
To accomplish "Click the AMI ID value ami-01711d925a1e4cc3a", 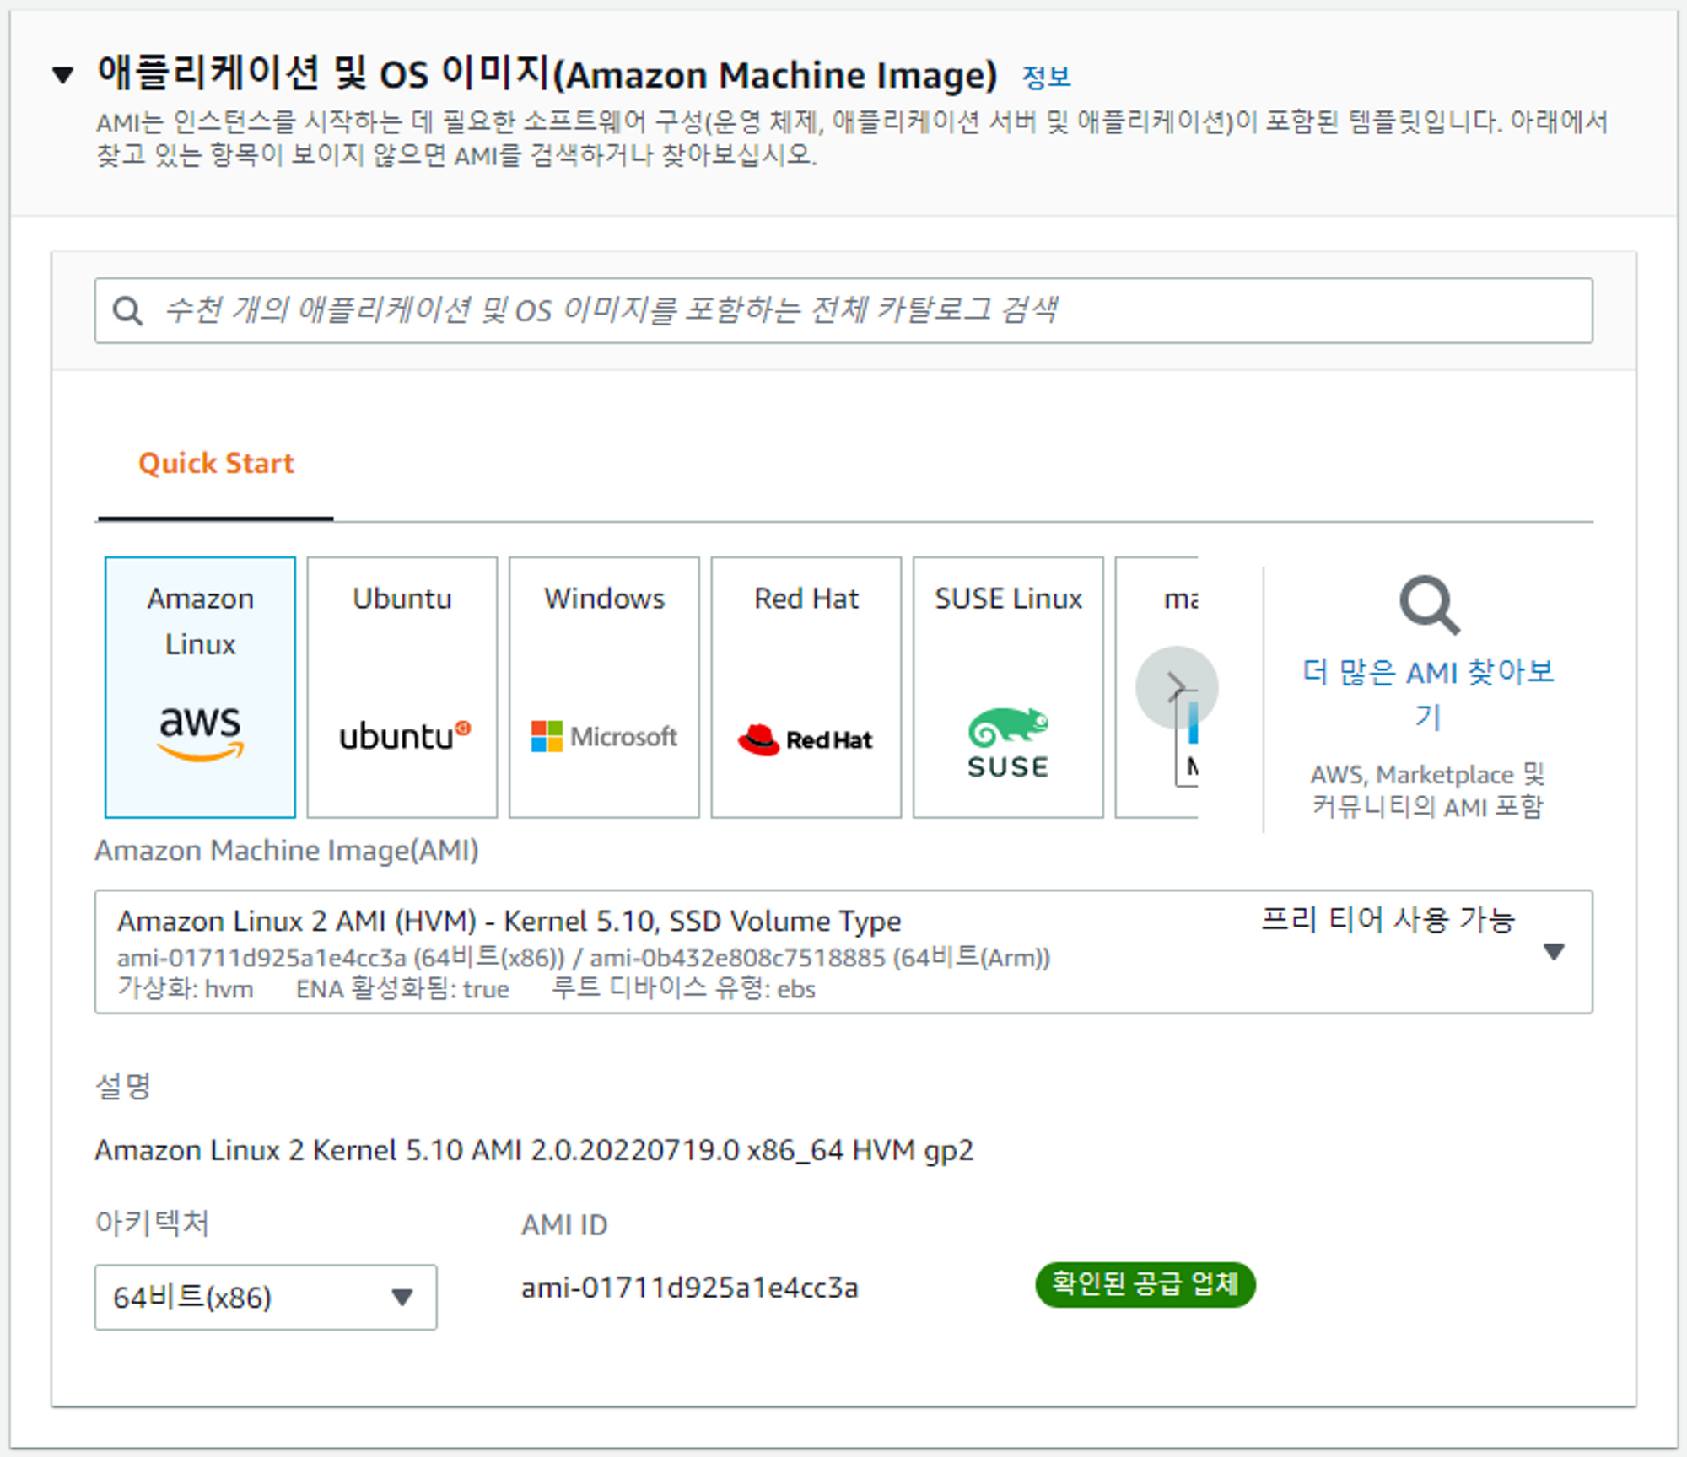I will [x=689, y=1288].
